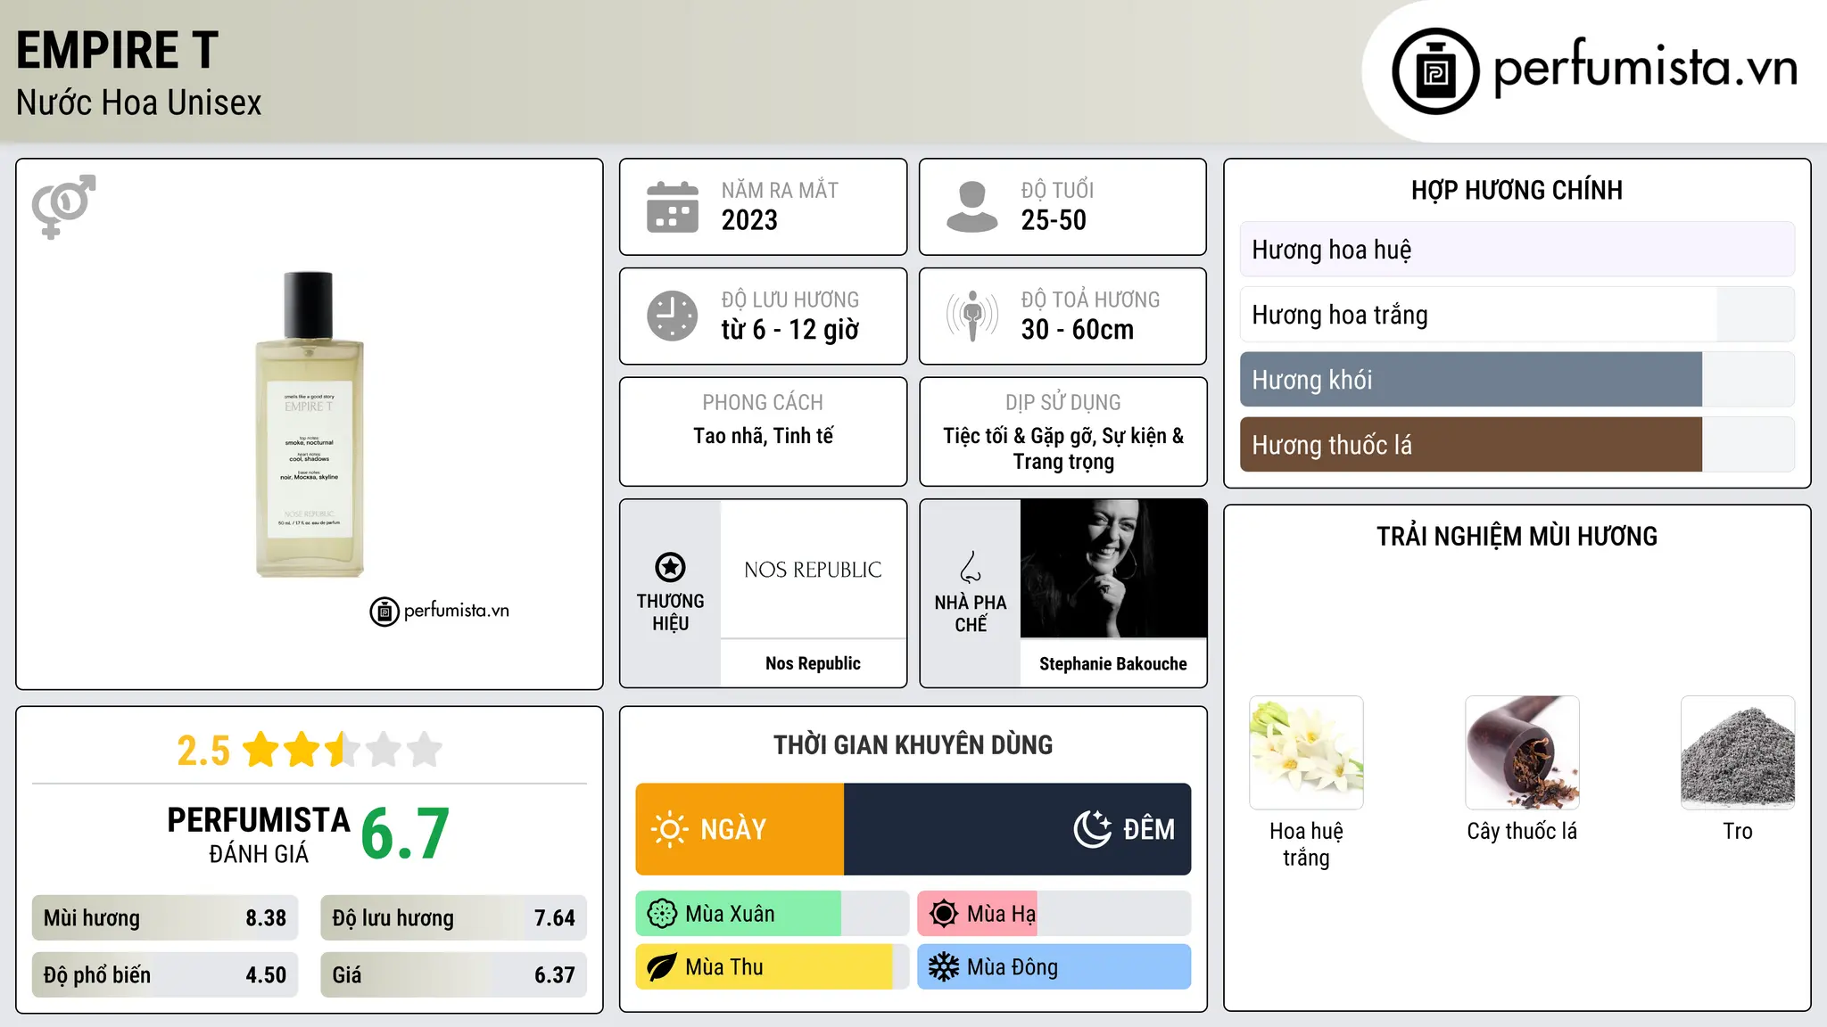Open the Tro ash pile thumbnail
The image size is (1827, 1027).
click(1738, 752)
